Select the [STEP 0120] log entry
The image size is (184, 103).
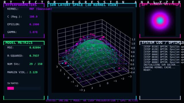[164, 49]
